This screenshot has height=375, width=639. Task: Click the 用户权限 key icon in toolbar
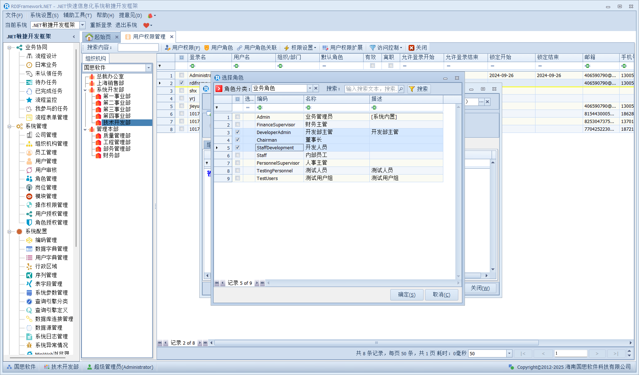tap(168, 48)
